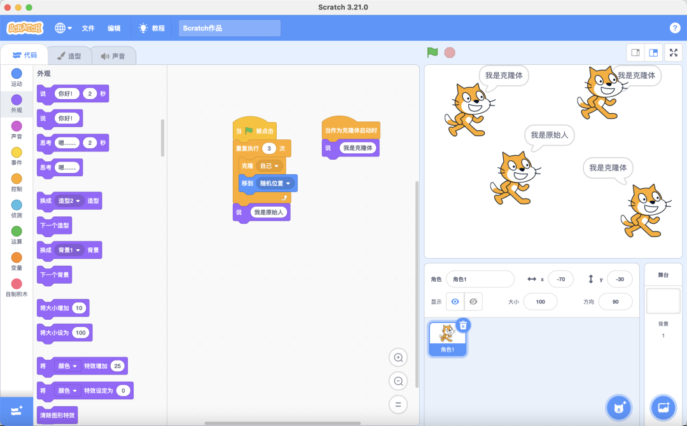The image size is (687, 426).
Task: Click the y position field showing -30
Action: pos(620,279)
